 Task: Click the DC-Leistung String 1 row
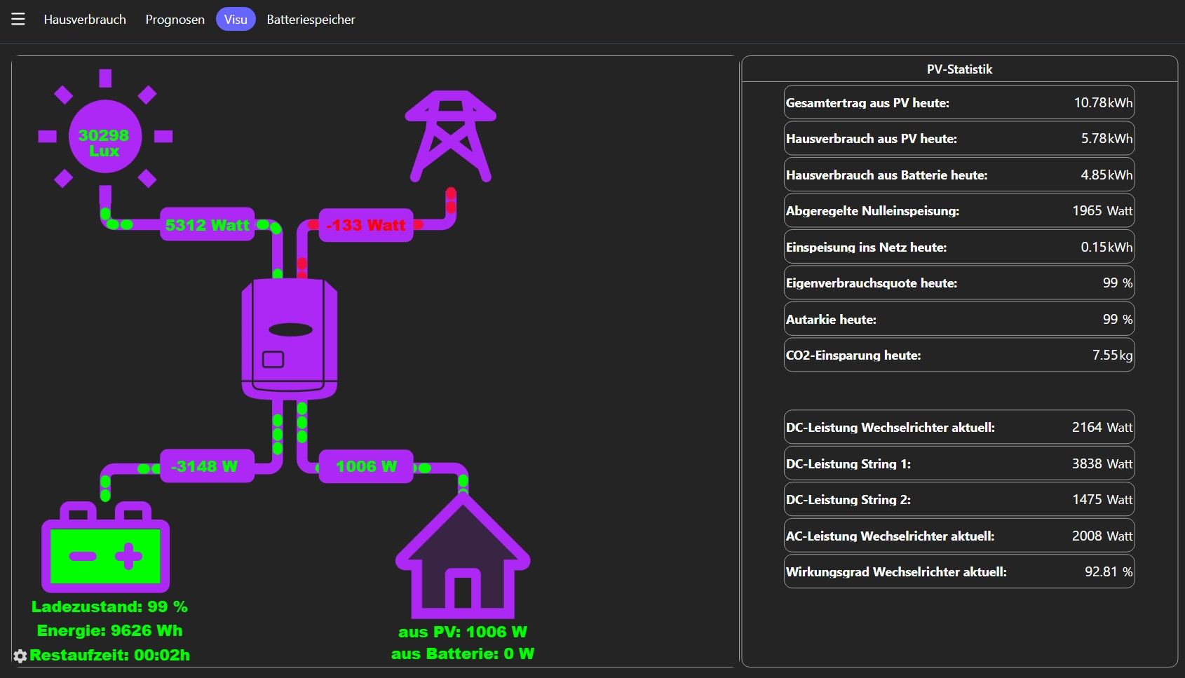pyautogui.click(x=959, y=463)
